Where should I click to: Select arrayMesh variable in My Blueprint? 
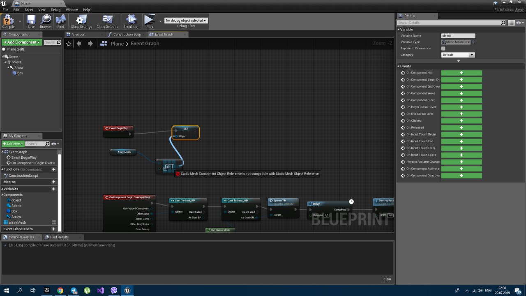(x=17, y=222)
